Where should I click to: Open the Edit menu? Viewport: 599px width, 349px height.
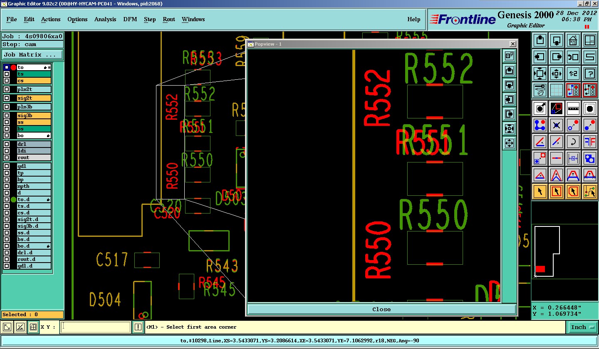[29, 19]
